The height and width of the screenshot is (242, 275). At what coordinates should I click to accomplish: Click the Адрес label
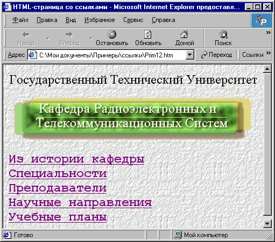16,55
